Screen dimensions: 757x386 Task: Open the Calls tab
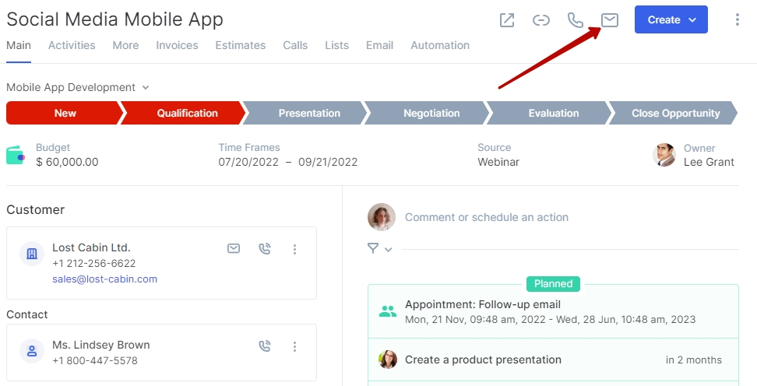pyautogui.click(x=295, y=45)
